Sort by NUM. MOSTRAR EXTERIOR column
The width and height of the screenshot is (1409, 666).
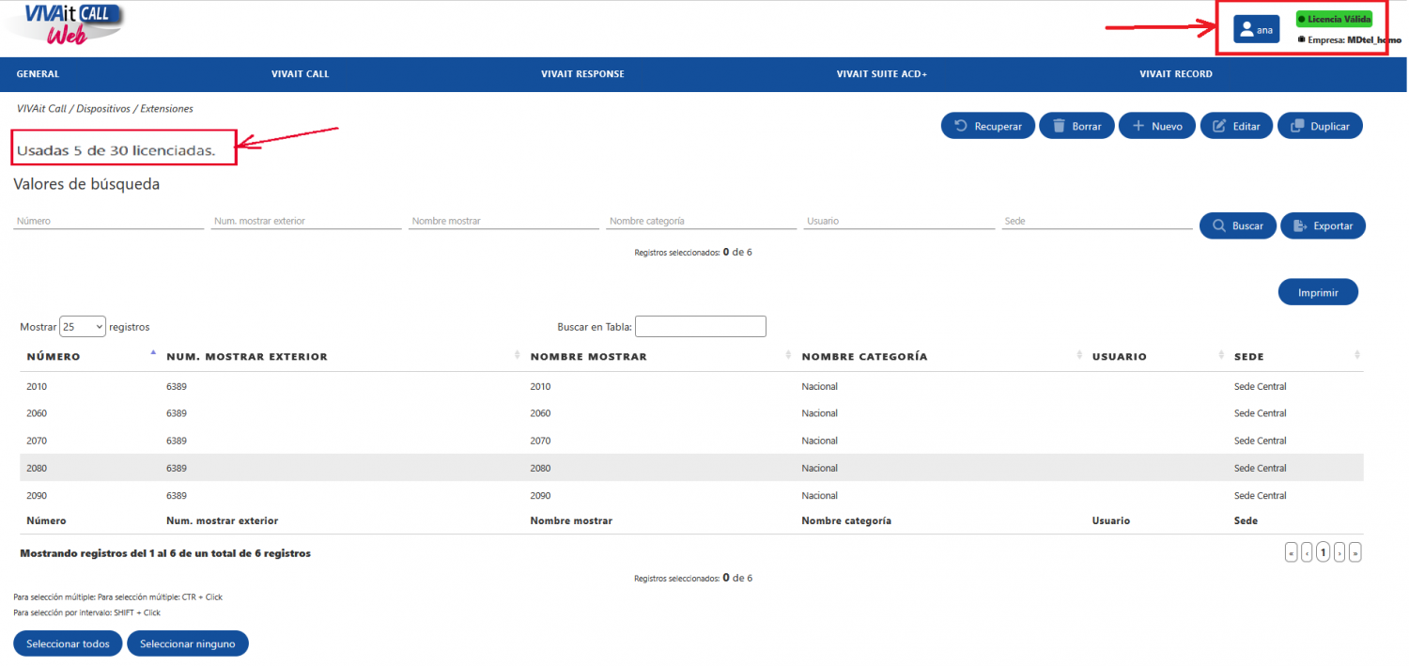(343, 357)
